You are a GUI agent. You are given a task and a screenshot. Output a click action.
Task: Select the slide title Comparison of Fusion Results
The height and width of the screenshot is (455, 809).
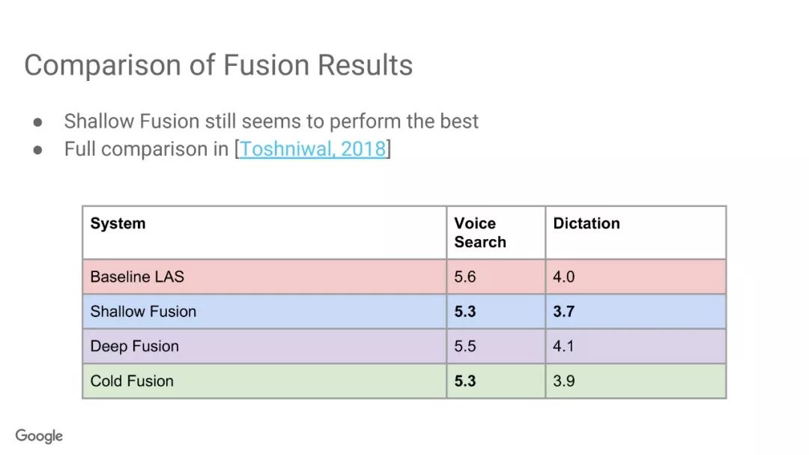click(218, 66)
